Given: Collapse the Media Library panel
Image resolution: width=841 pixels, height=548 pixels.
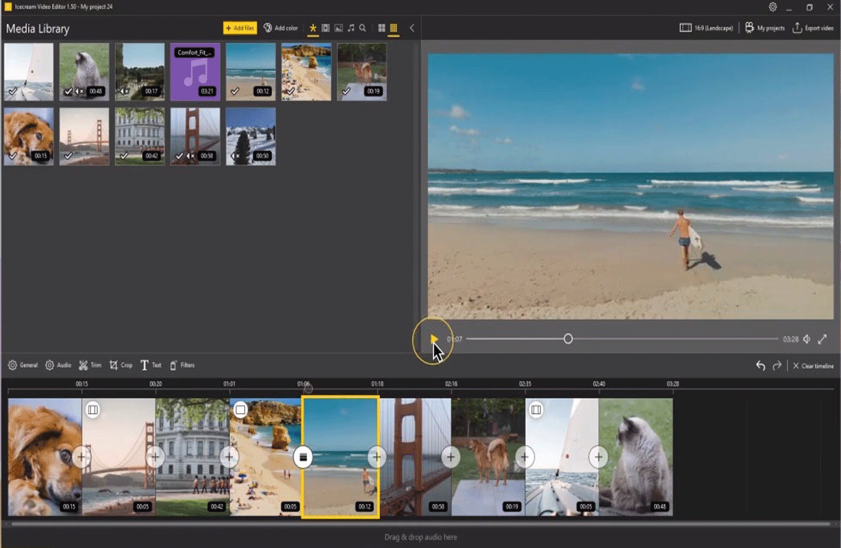Looking at the screenshot, I should point(412,28).
